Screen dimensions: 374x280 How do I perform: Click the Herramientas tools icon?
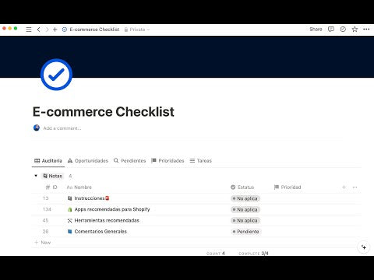pyautogui.click(x=69, y=221)
